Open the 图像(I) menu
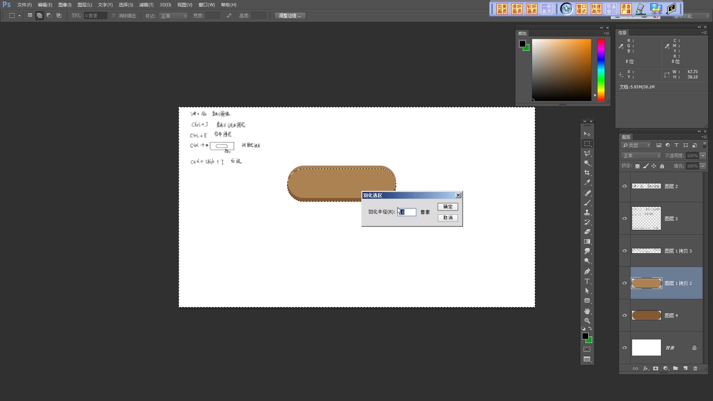Viewport: 713px width, 401px height. pos(65,5)
